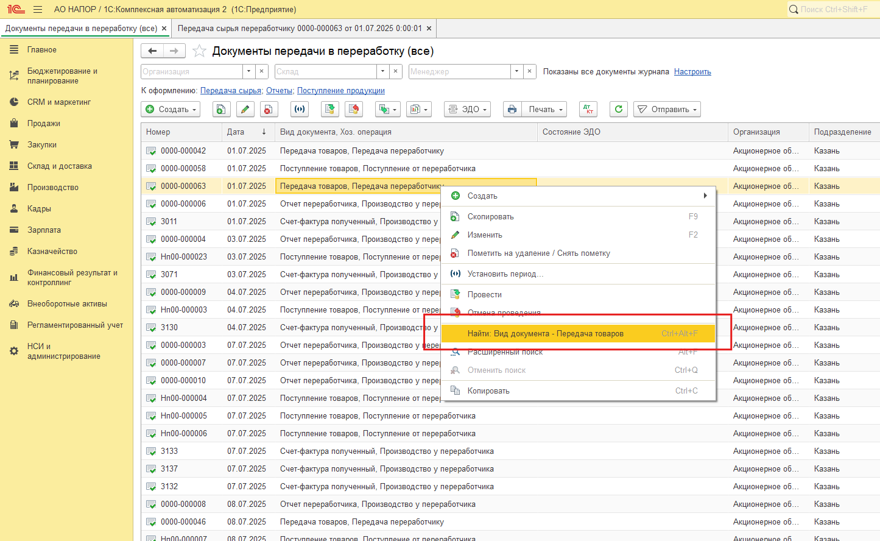Choose 'Найти: Вид документа' context menu item
Screen dimensions: 880x541
coord(545,334)
